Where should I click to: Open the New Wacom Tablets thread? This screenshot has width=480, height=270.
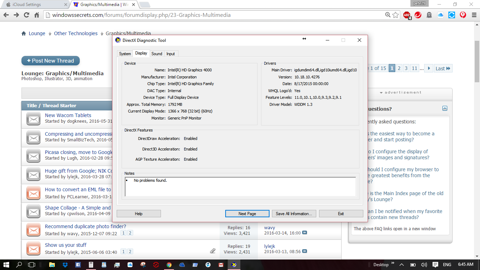[x=68, y=115]
